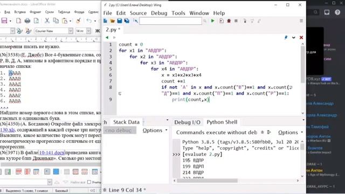Viewport: 345px width, 194px height.
Task: Open the 10-141.docx hyperlink in the document
Action: 52,153
